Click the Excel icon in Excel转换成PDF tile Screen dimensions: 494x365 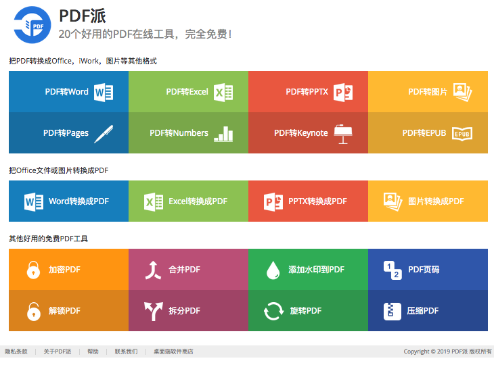click(x=154, y=201)
